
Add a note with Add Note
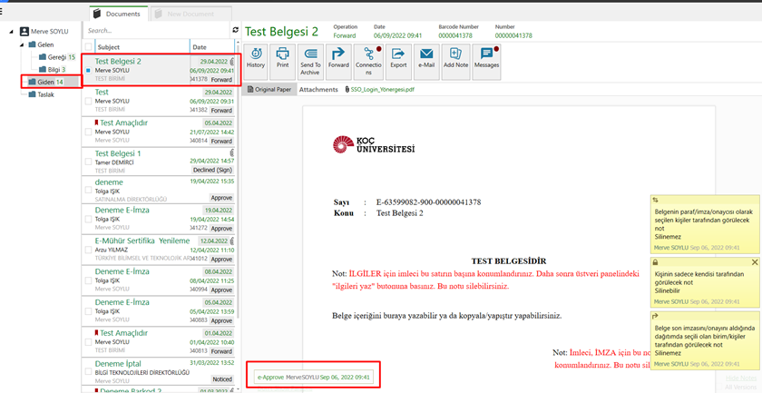[x=456, y=59]
